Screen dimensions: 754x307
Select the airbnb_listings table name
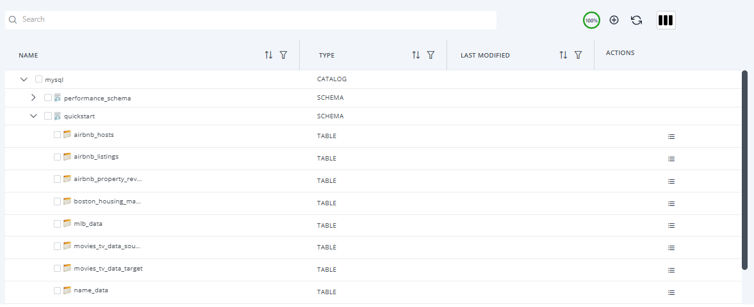[96, 157]
